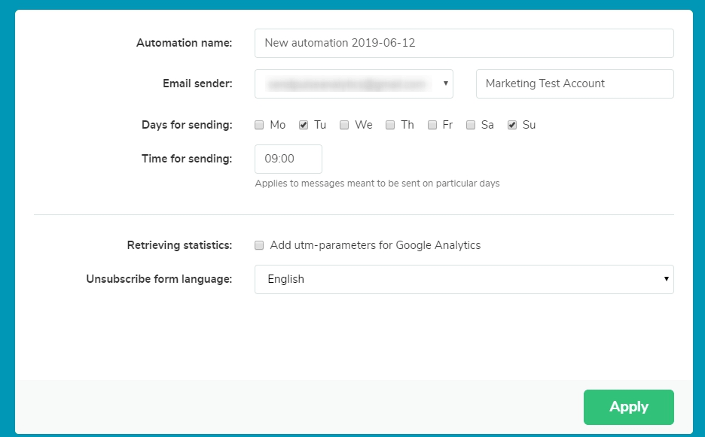The width and height of the screenshot is (705, 437).
Task: Click the English language dropdown arrow
Action: click(x=666, y=279)
